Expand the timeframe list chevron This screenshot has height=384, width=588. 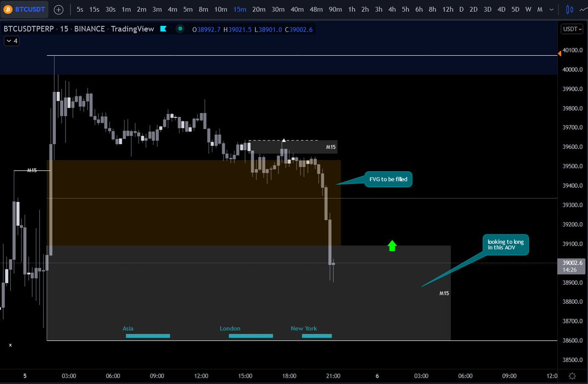(552, 9)
